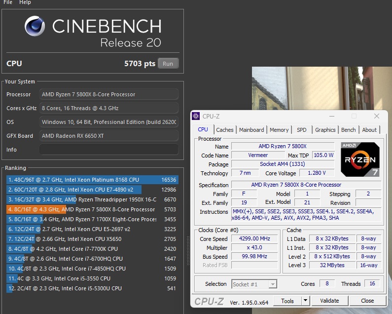Select ranking row Intel Core i7-6700HQ CPU
Image resolution: width=392 pixels, height=314 pixels.
coord(92,259)
